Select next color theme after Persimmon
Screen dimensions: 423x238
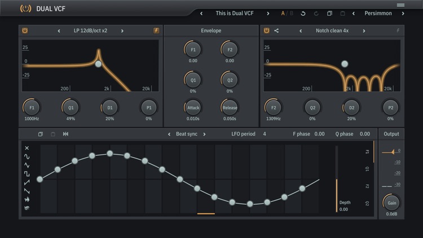pos(403,14)
